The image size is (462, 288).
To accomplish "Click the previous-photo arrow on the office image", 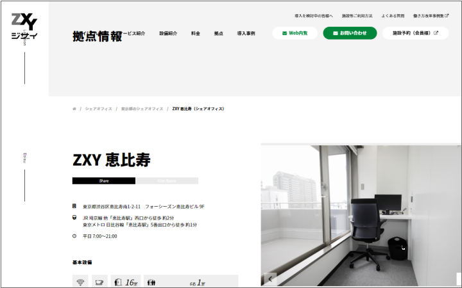I will pos(270,279).
